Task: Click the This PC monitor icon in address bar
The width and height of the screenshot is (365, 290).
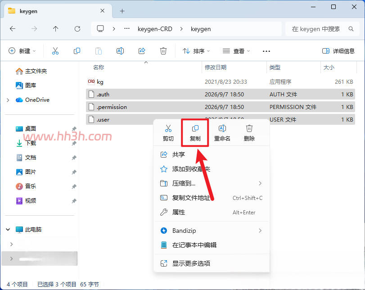Action: [x=100, y=29]
